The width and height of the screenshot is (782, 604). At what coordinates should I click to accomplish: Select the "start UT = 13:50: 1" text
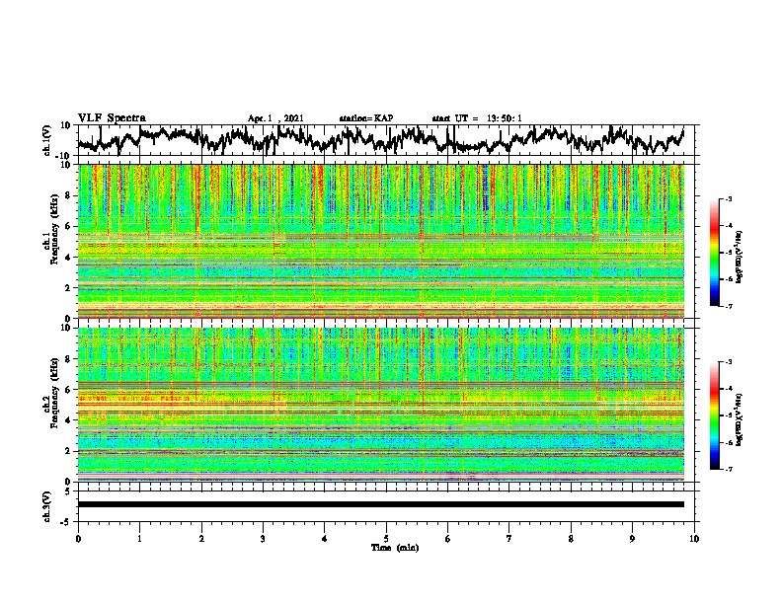(477, 118)
